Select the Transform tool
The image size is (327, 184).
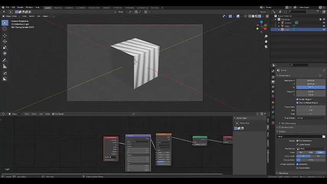tap(5, 54)
